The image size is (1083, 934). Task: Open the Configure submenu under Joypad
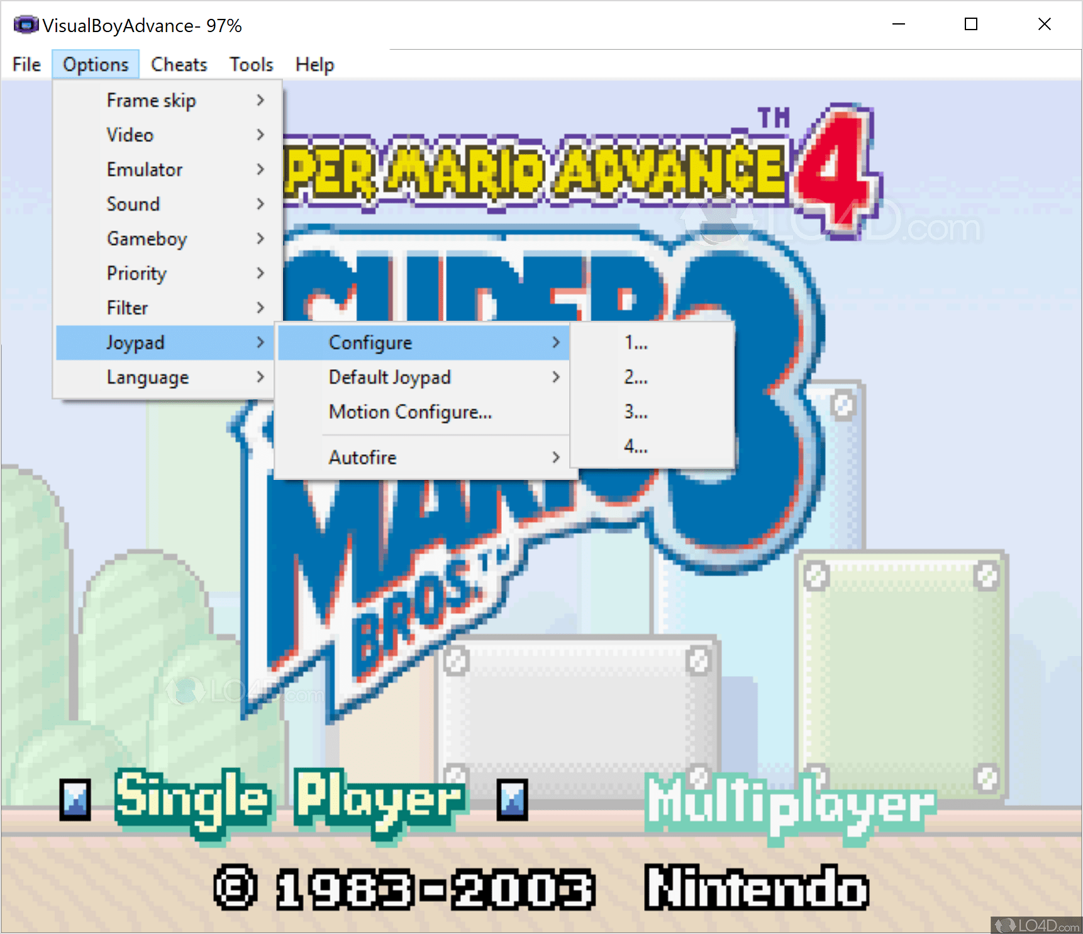[x=370, y=342]
